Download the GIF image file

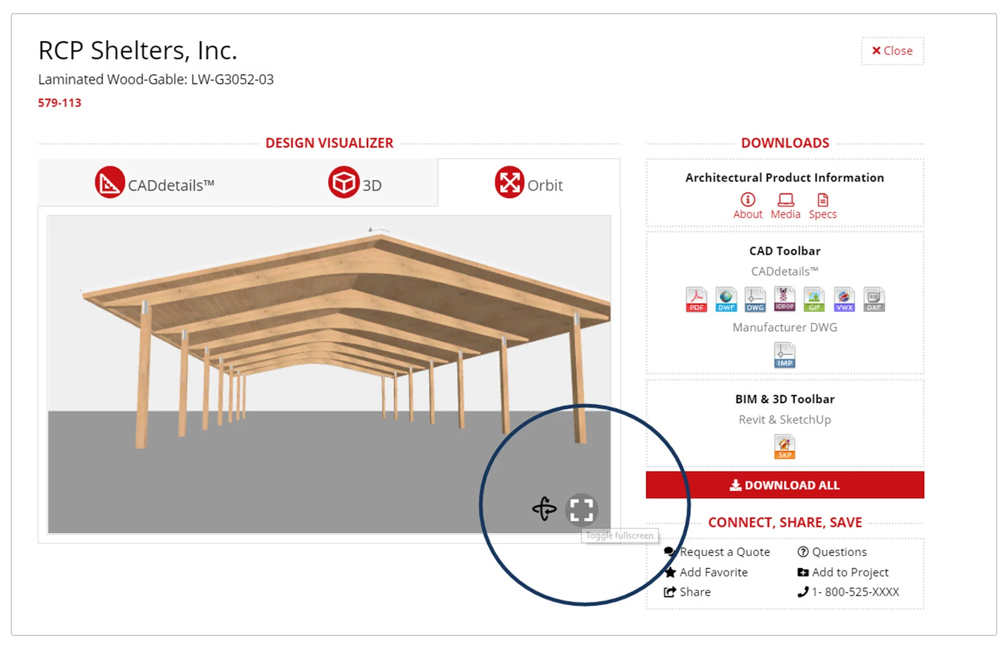pyautogui.click(x=814, y=299)
